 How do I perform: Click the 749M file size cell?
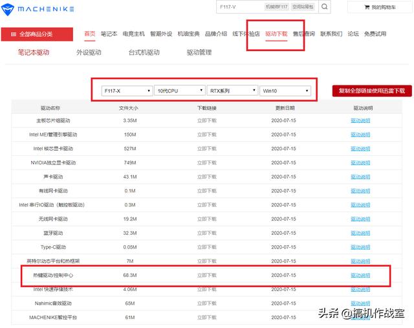click(x=130, y=162)
